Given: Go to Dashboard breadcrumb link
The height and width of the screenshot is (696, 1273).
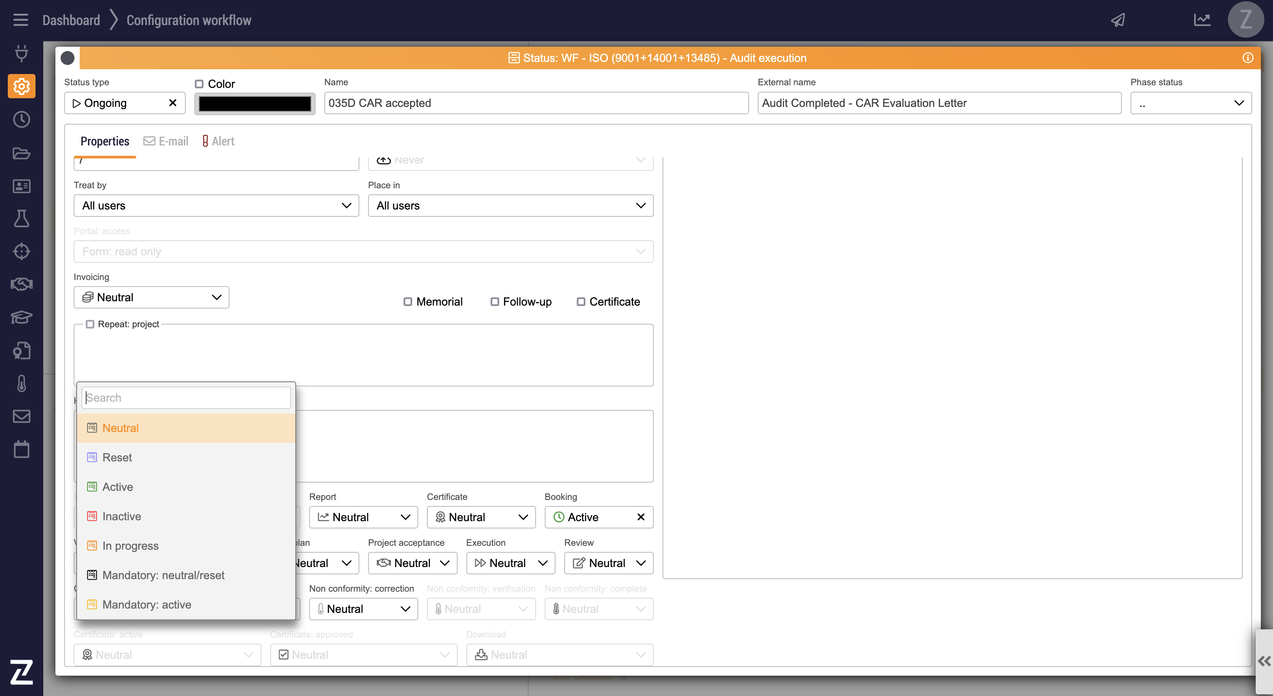Looking at the screenshot, I should point(71,20).
